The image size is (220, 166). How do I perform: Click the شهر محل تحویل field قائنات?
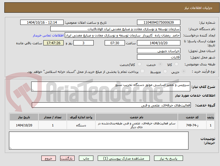(x=158, y=57)
